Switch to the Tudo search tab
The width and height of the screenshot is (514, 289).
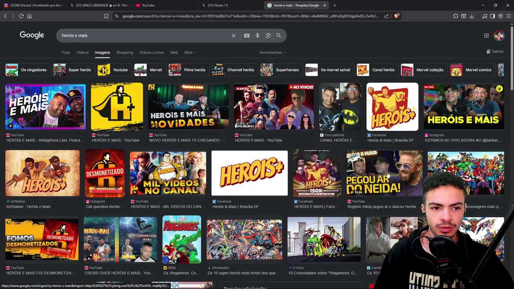pyautogui.click(x=66, y=53)
